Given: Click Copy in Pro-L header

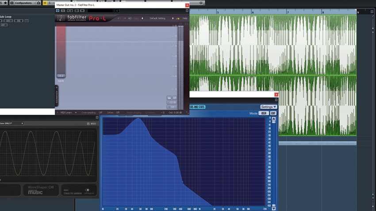Looking at the screenshot, I should pyautogui.click(x=136, y=19).
